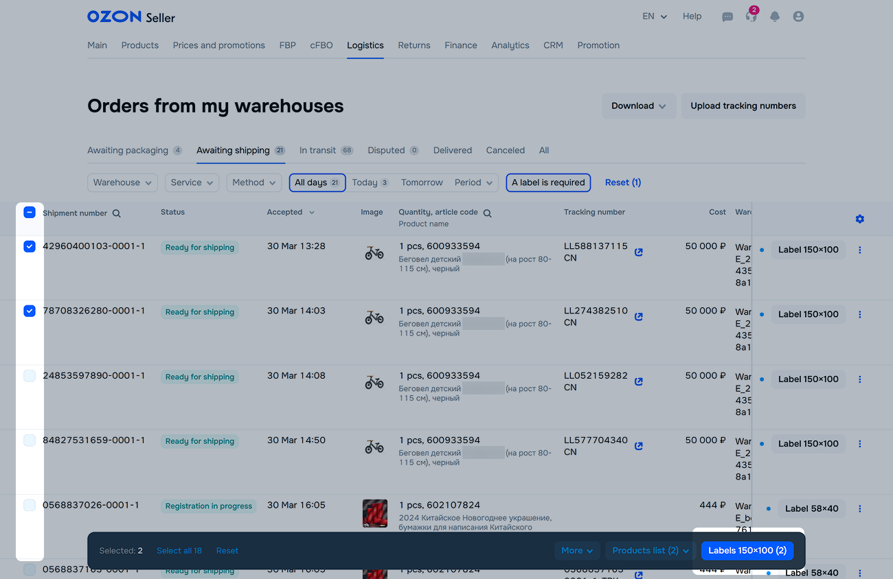This screenshot has width=893, height=579.
Task: Uncheck order 42960400103-0001-1 checkbox
Action: point(30,246)
